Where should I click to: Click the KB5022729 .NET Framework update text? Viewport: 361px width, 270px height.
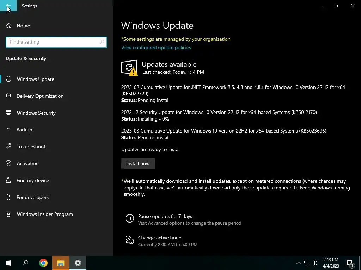[x=233, y=90]
